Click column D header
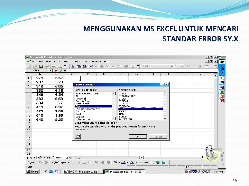The width and height of the screenshot is (249, 186). pos(88,74)
